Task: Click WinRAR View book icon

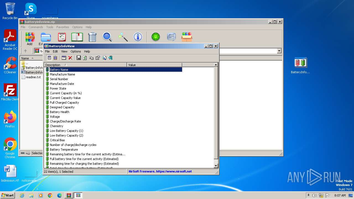Action: point(77,37)
